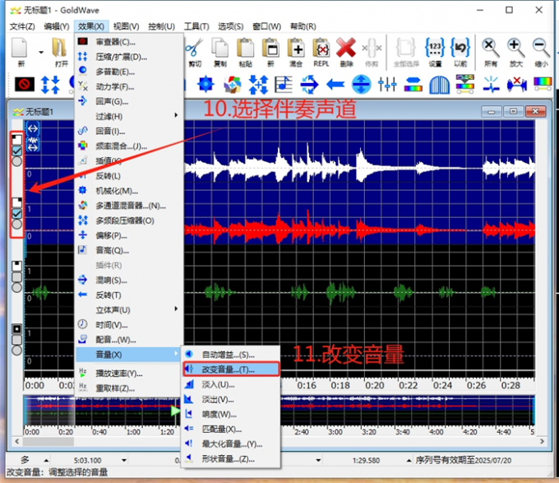Click the blue arch-shaped filter effect icon
This screenshot has width=559, height=483.
[x=439, y=85]
